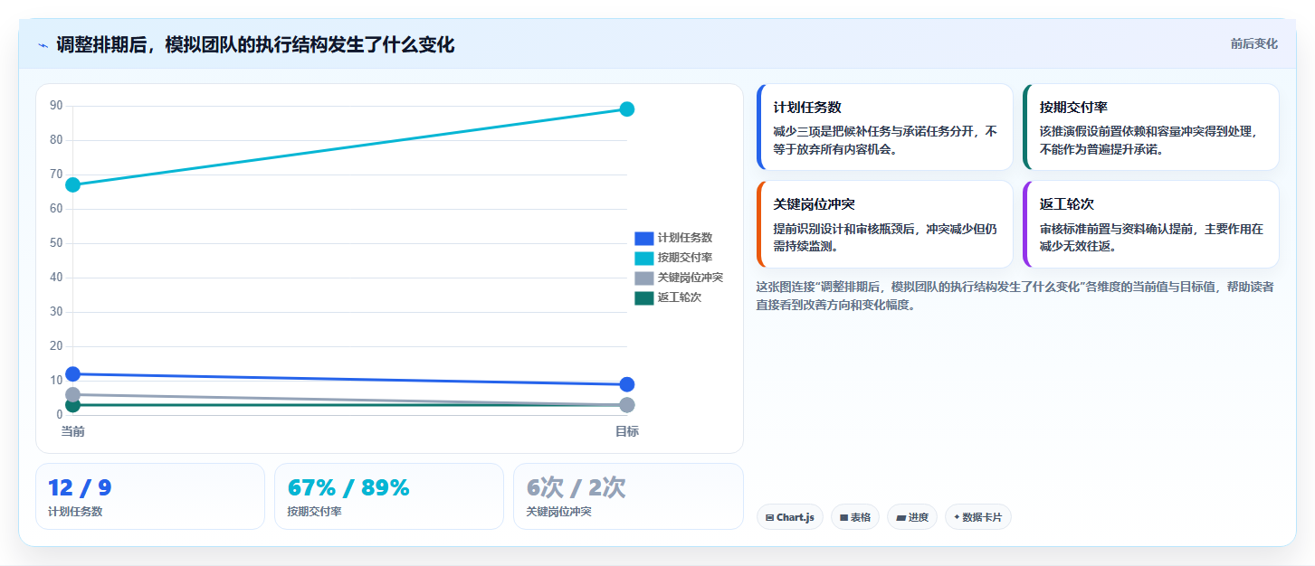Image resolution: width=1315 pixels, height=566 pixels.
Task: Click legend label 计划任务数
Action: [685, 238]
